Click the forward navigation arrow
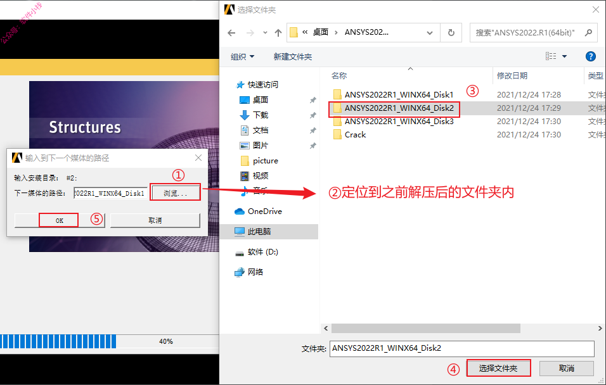 (250, 33)
